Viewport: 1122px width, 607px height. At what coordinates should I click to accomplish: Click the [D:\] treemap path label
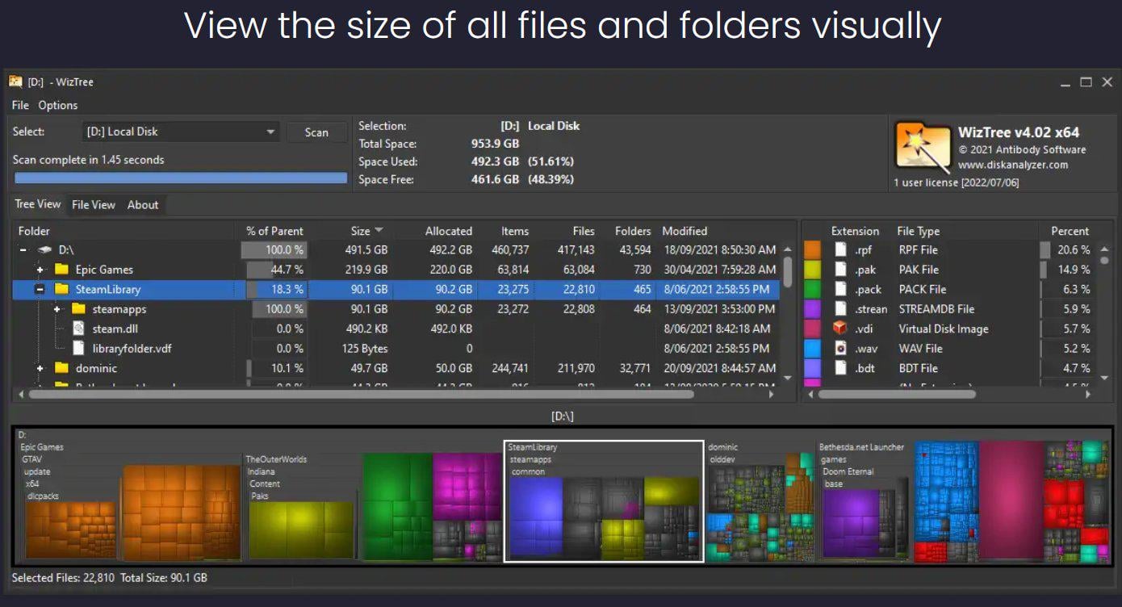tap(562, 417)
